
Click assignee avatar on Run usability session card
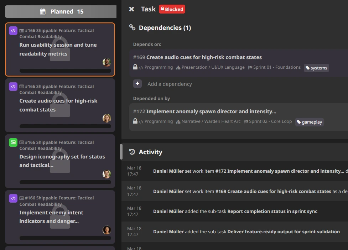107,62
